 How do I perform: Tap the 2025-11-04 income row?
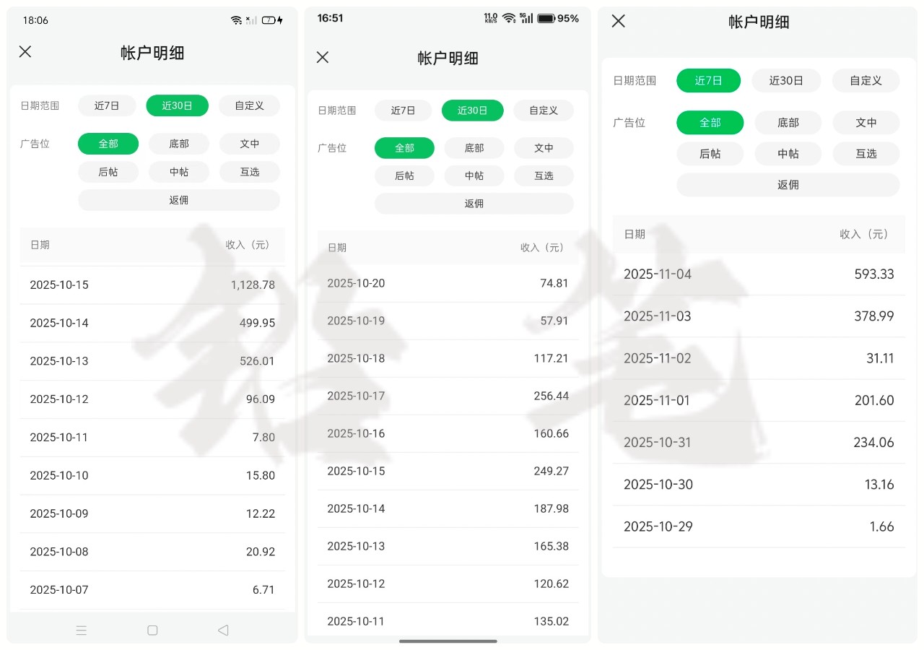click(758, 274)
